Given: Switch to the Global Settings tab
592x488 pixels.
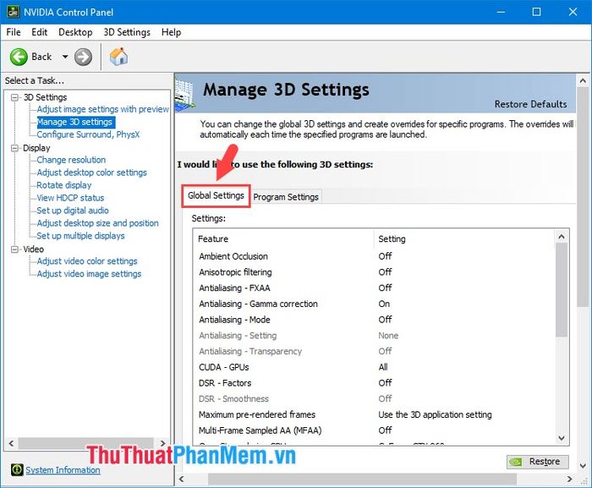Looking at the screenshot, I should point(216,195).
